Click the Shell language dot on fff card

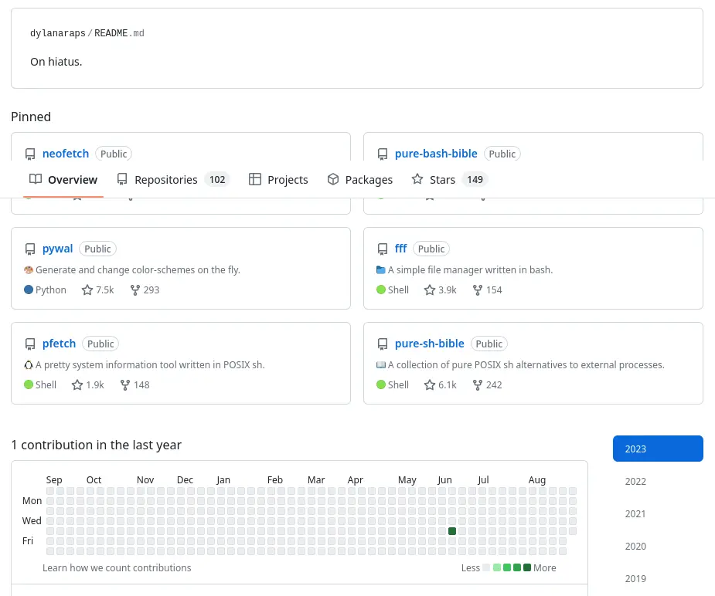[381, 290]
